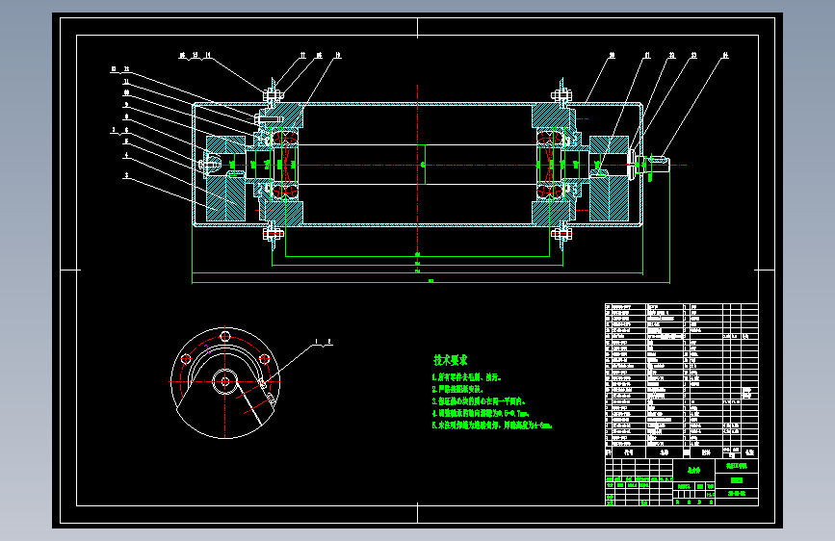Screen dimensions: 835x541
Task: Click center hole of circular end view
Action: point(225,381)
